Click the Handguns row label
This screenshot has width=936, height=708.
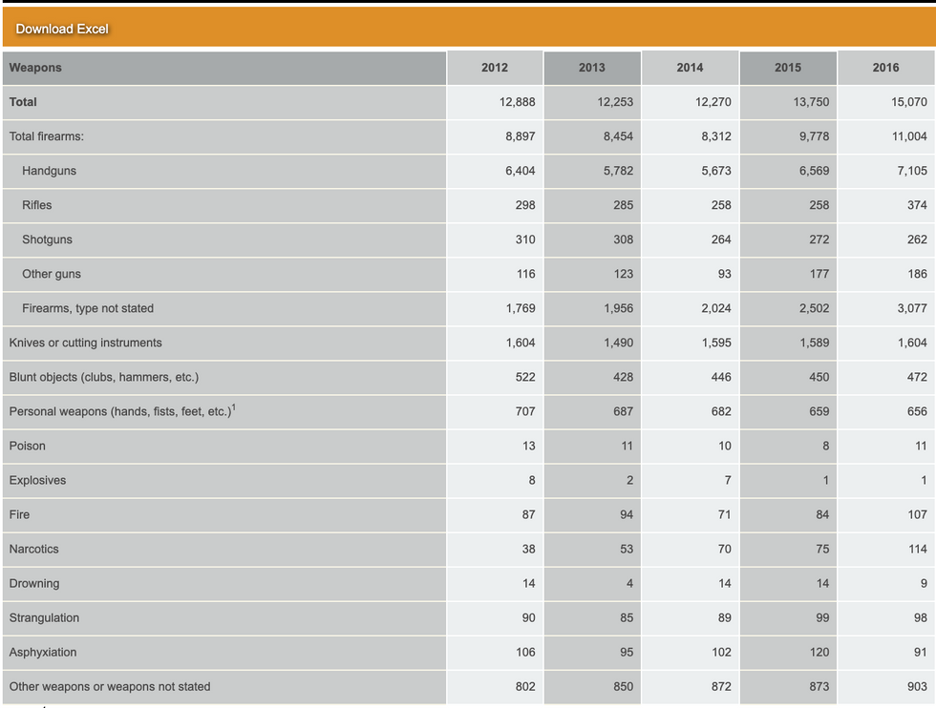pyautogui.click(x=49, y=171)
